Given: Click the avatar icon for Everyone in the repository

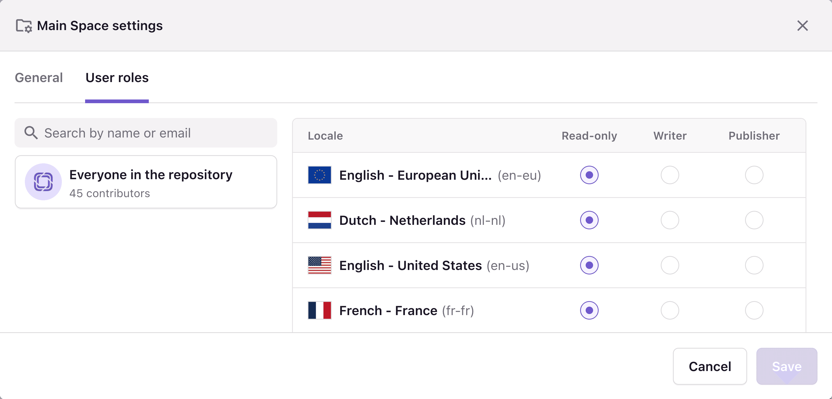Looking at the screenshot, I should 43,182.
